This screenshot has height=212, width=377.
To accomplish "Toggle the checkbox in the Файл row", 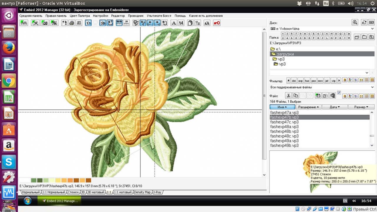I will click(x=339, y=93).
